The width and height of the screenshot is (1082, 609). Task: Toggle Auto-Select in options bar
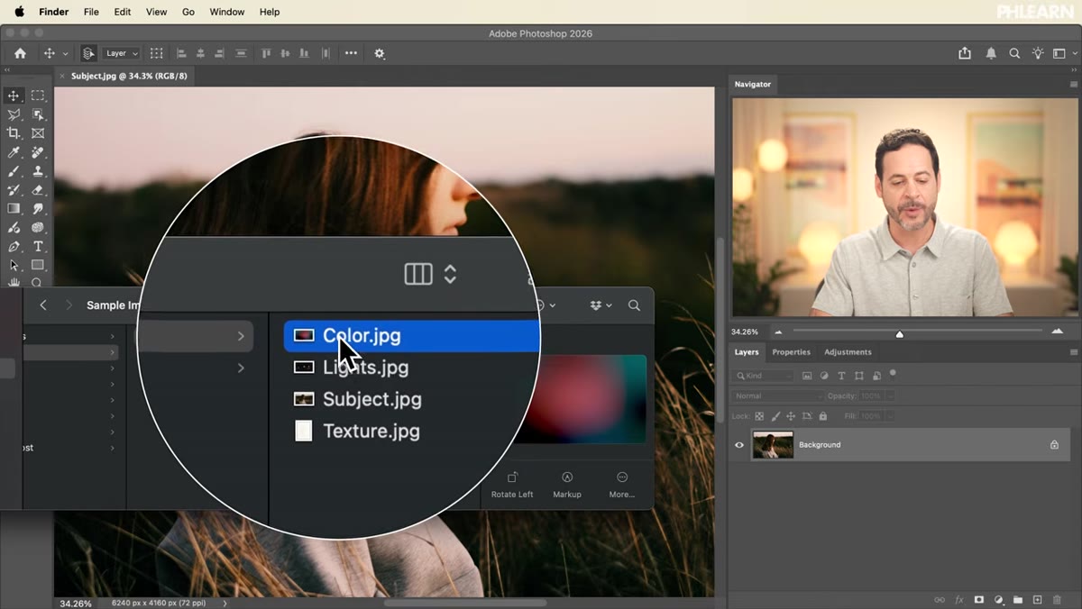click(88, 53)
